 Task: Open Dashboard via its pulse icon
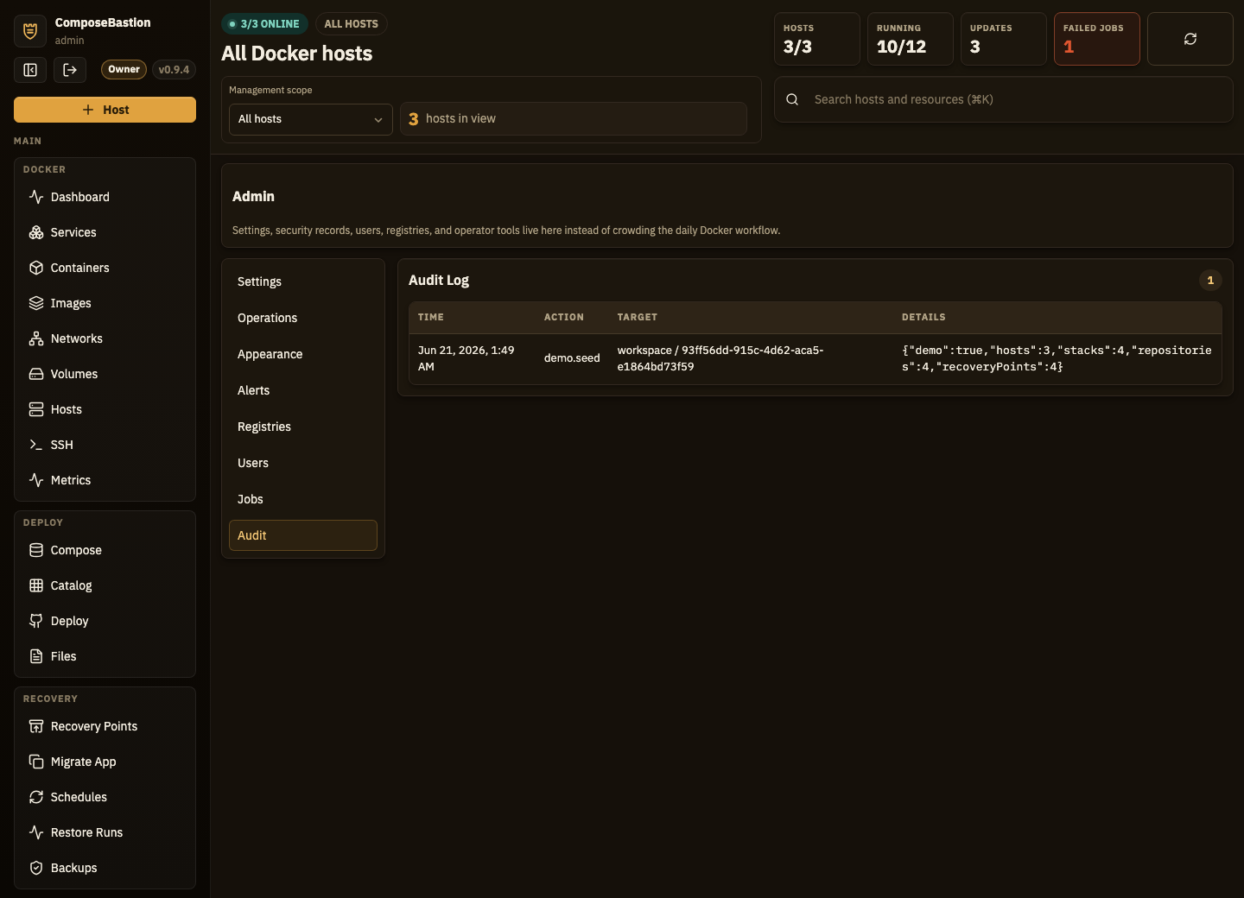(x=36, y=197)
